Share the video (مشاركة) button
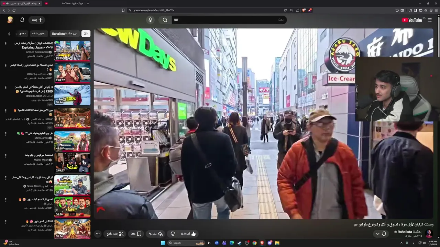Image resolution: width=440 pixels, height=247 pixels. pyautogui.click(x=156, y=234)
